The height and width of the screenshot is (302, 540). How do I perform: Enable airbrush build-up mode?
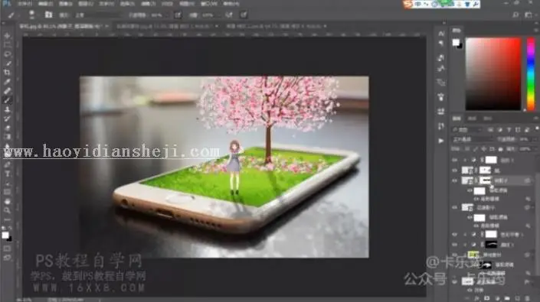(x=229, y=15)
